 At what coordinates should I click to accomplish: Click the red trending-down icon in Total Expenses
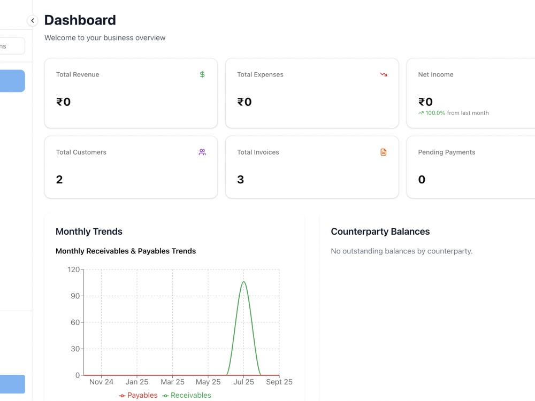pos(384,74)
